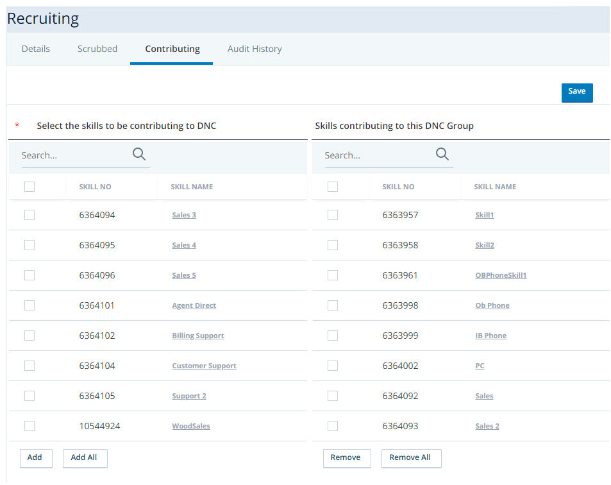Open the Support 2 link
This screenshot has height=485, width=611.
tap(189, 396)
